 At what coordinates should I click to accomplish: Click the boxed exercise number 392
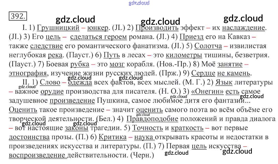click(18, 16)
